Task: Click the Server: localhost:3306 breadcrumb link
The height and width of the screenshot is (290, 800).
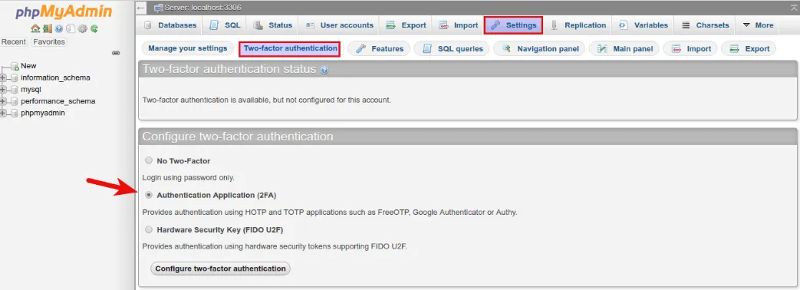Action: click(x=203, y=8)
